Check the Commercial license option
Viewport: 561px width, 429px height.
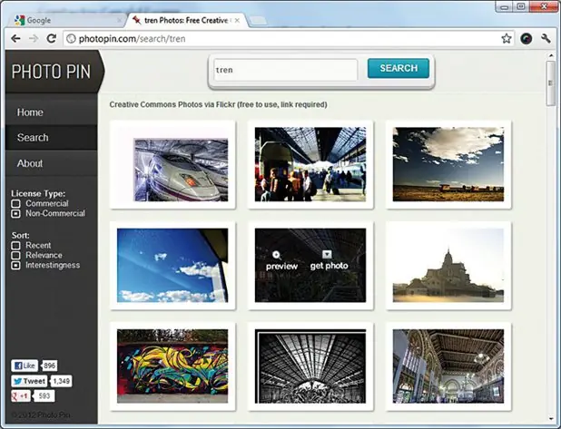15,204
